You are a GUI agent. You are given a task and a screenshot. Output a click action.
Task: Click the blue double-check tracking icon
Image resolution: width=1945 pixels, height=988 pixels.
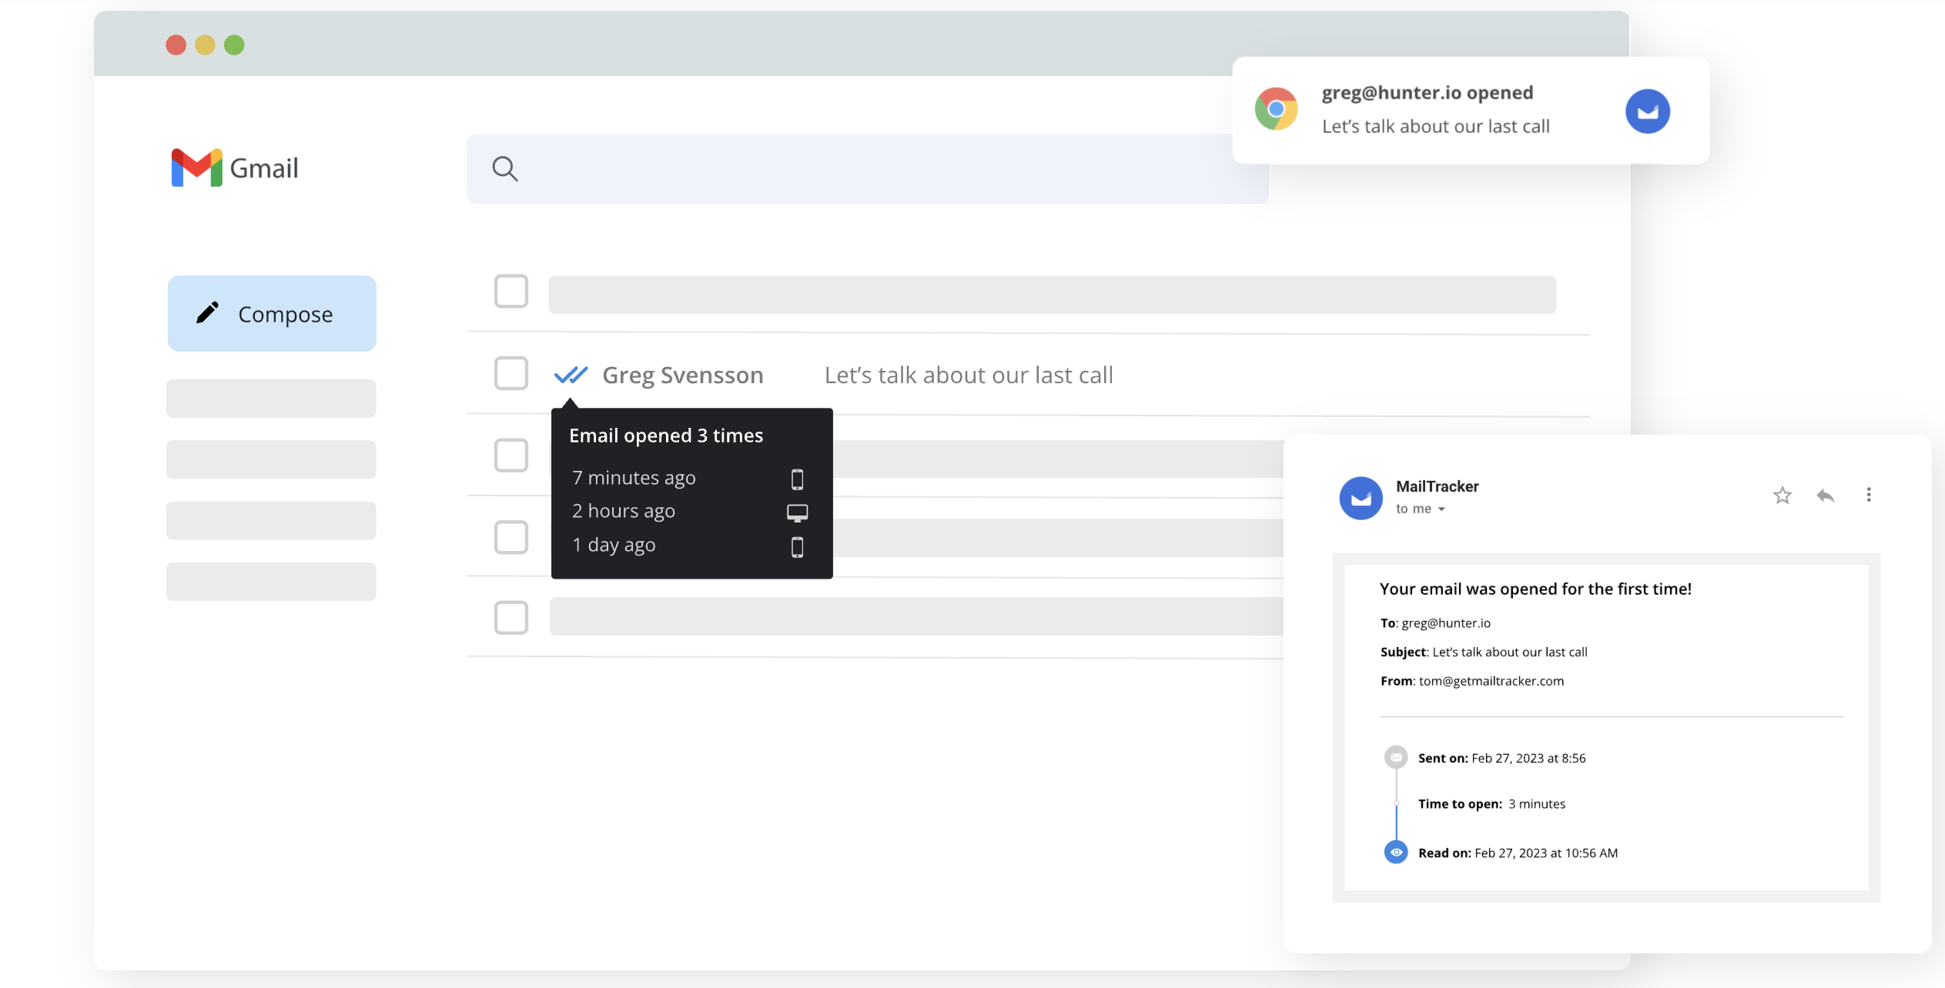571,375
